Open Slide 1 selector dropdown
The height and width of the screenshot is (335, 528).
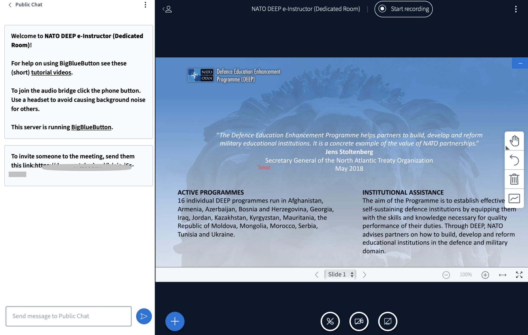[x=340, y=275]
